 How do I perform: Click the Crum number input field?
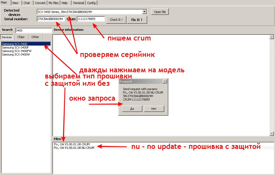pyautogui.click(x=91, y=19)
